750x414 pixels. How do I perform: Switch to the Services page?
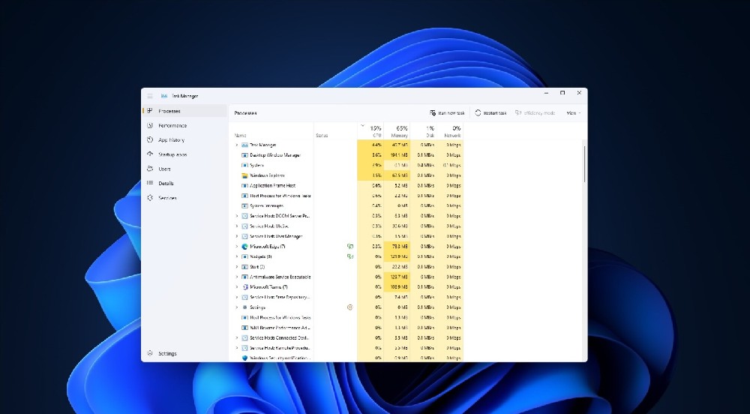tap(167, 198)
